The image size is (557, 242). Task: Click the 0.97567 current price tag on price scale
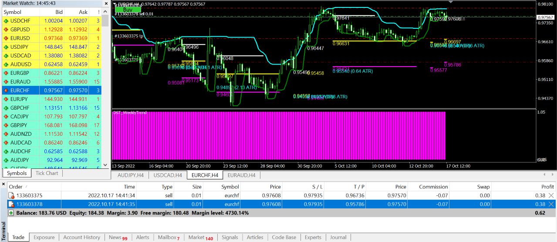click(x=546, y=17)
